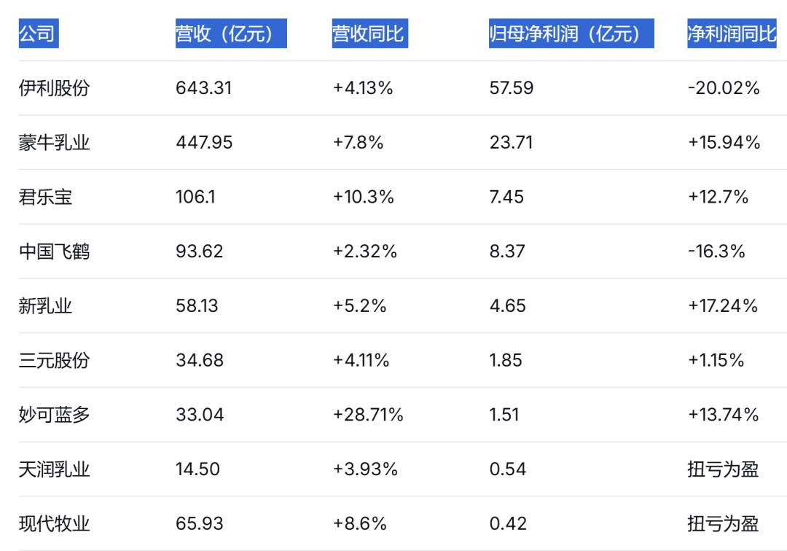The height and width of the screenshot is (551, 787).
Task: Select the 妙可蓝多 company name
Action: pyautogui.click(x=54, y=415)
